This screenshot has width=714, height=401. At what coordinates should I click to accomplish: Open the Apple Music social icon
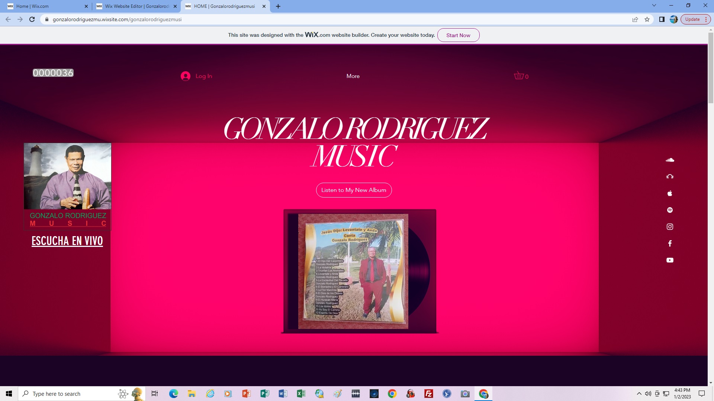[x=670, y=193]
